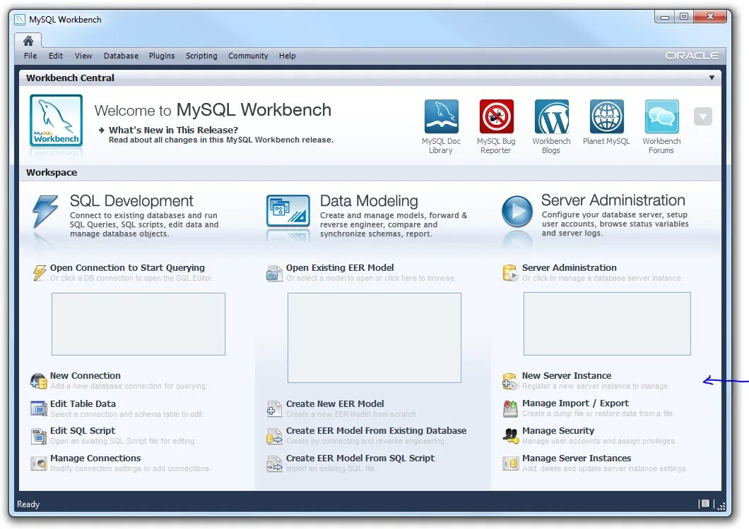This screenshot has height=529, width=749.
Task: Click the Manage Connections icon
Action: (x=39, y=463)
